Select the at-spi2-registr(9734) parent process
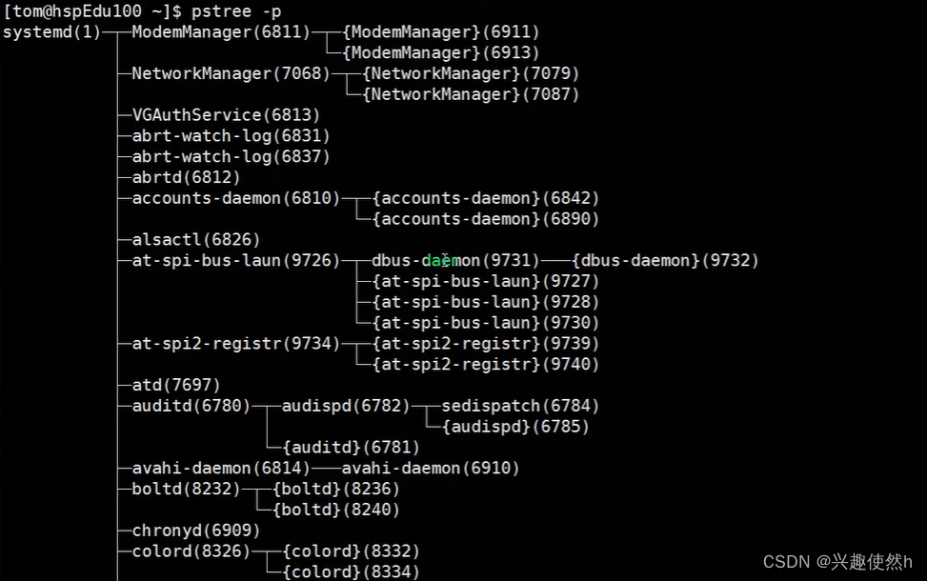The width and height of the screenshot is (927, 581). coord(235,344)
